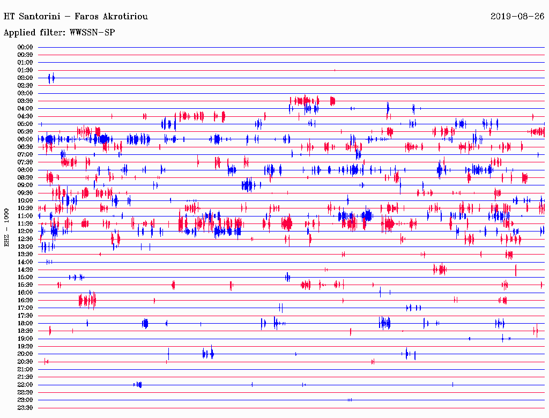Select the 14:30 time label

(x=25, y=270)
